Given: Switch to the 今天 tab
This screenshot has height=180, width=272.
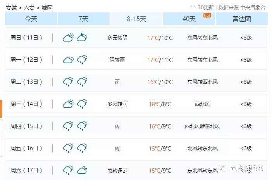Looking at the screenshot, I should (x=31, y=19).
